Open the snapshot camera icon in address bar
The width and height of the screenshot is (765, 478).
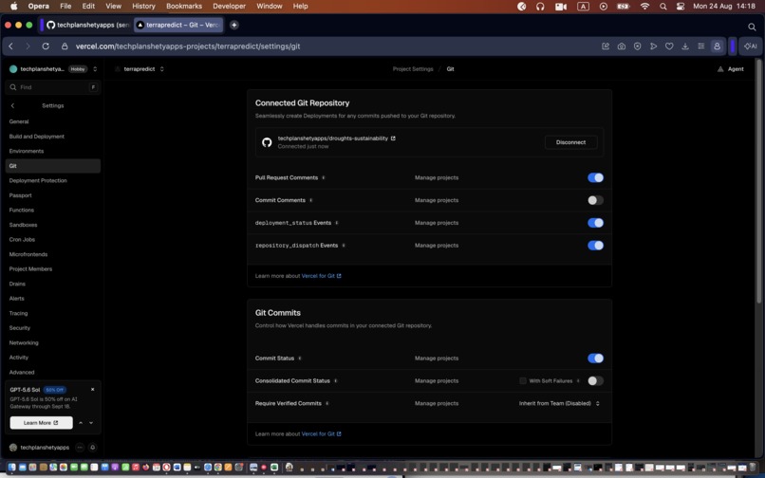(x=621, y=46)
